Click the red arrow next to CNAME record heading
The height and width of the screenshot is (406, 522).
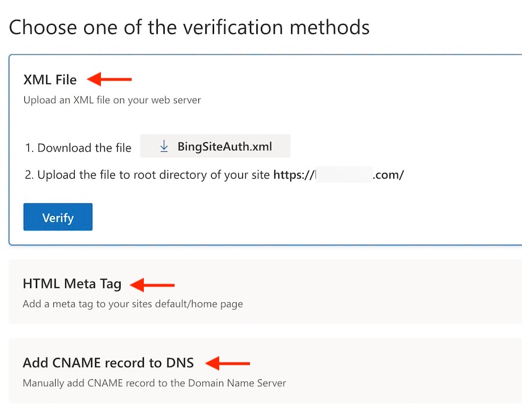point(228,364)
